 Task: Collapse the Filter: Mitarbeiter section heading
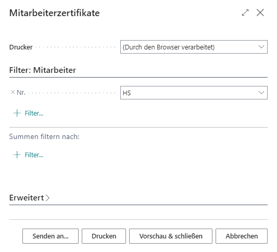[43, 70]
